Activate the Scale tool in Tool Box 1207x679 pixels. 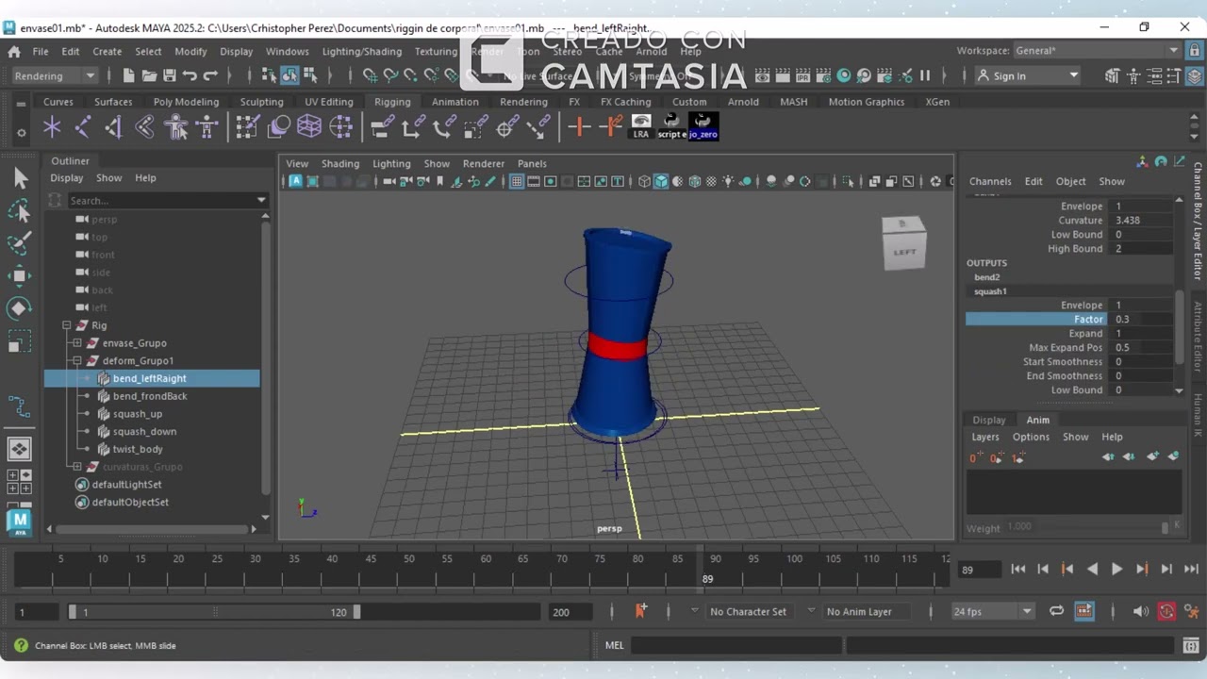click(x=20, y=341)
